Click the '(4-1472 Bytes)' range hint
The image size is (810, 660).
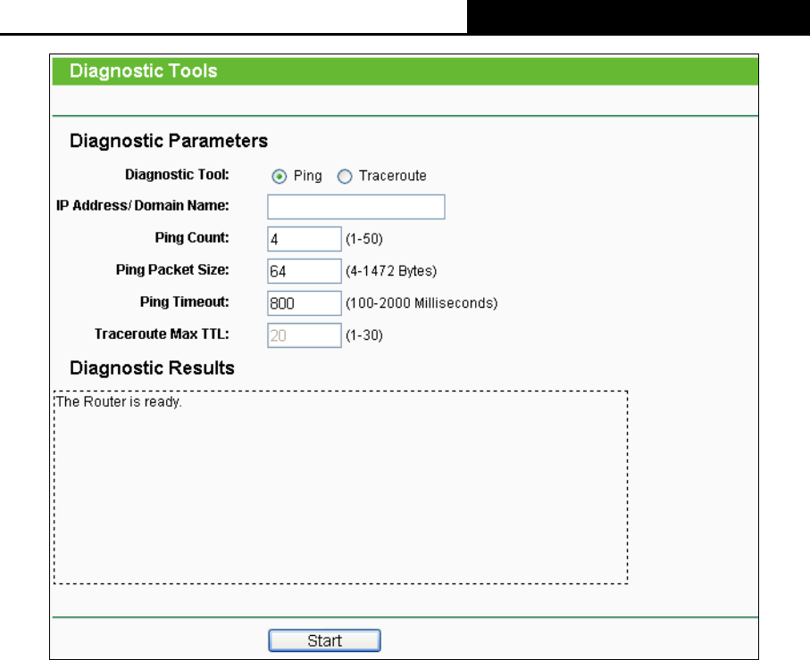coord(391,271)
